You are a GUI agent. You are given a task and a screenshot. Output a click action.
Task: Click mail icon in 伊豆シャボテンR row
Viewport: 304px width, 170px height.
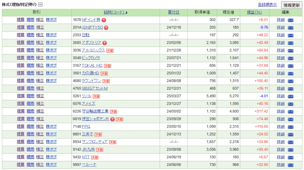[x=290, y=119]
